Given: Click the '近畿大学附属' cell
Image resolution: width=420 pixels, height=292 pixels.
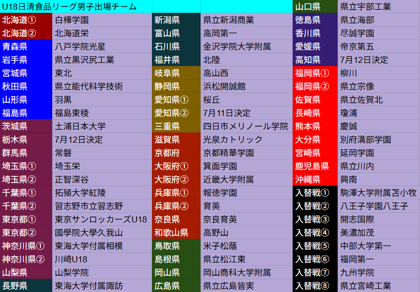Looking at the screenshot, I should pyautogui.click(x=247, y=179).
